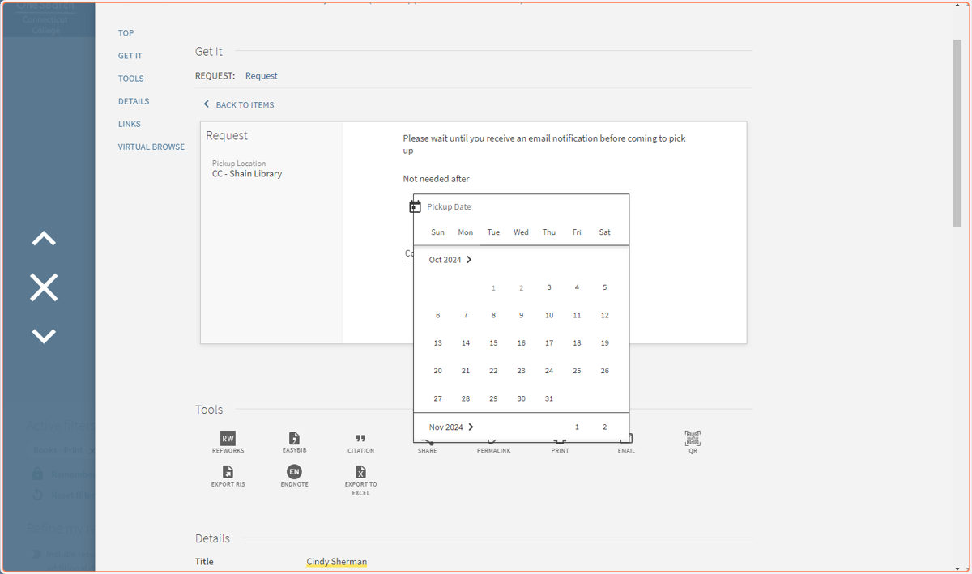Show the QR code
972x574 pixels.
(x=693, y=442)
